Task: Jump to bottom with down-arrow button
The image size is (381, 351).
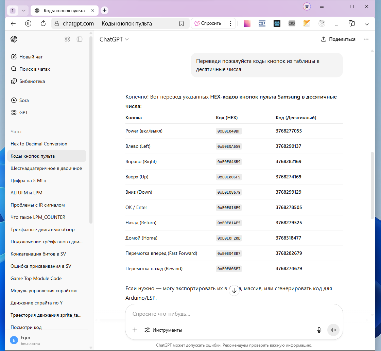Action: [234, 290]
